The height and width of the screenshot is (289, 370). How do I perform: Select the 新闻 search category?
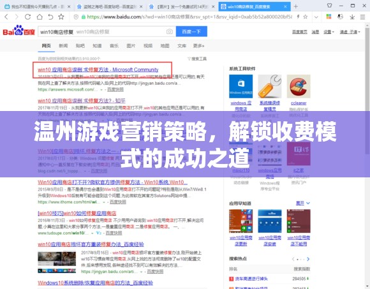[x=63, y=46]
